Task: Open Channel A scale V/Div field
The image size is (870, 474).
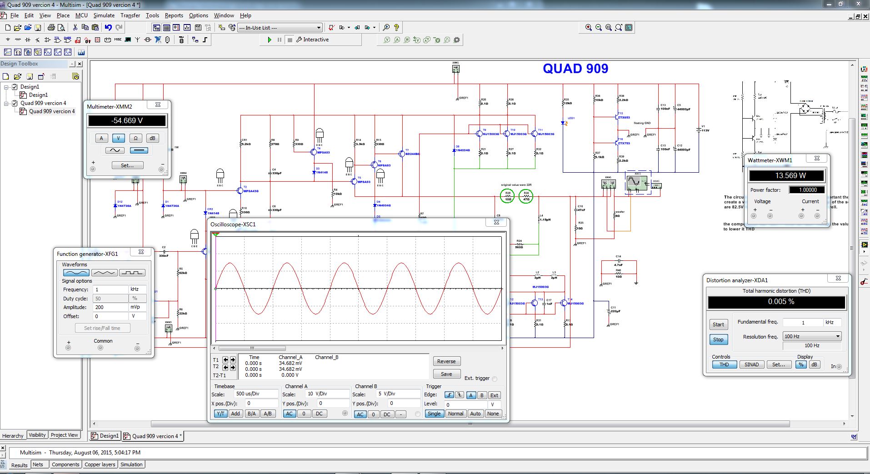Action: point(327,394)
